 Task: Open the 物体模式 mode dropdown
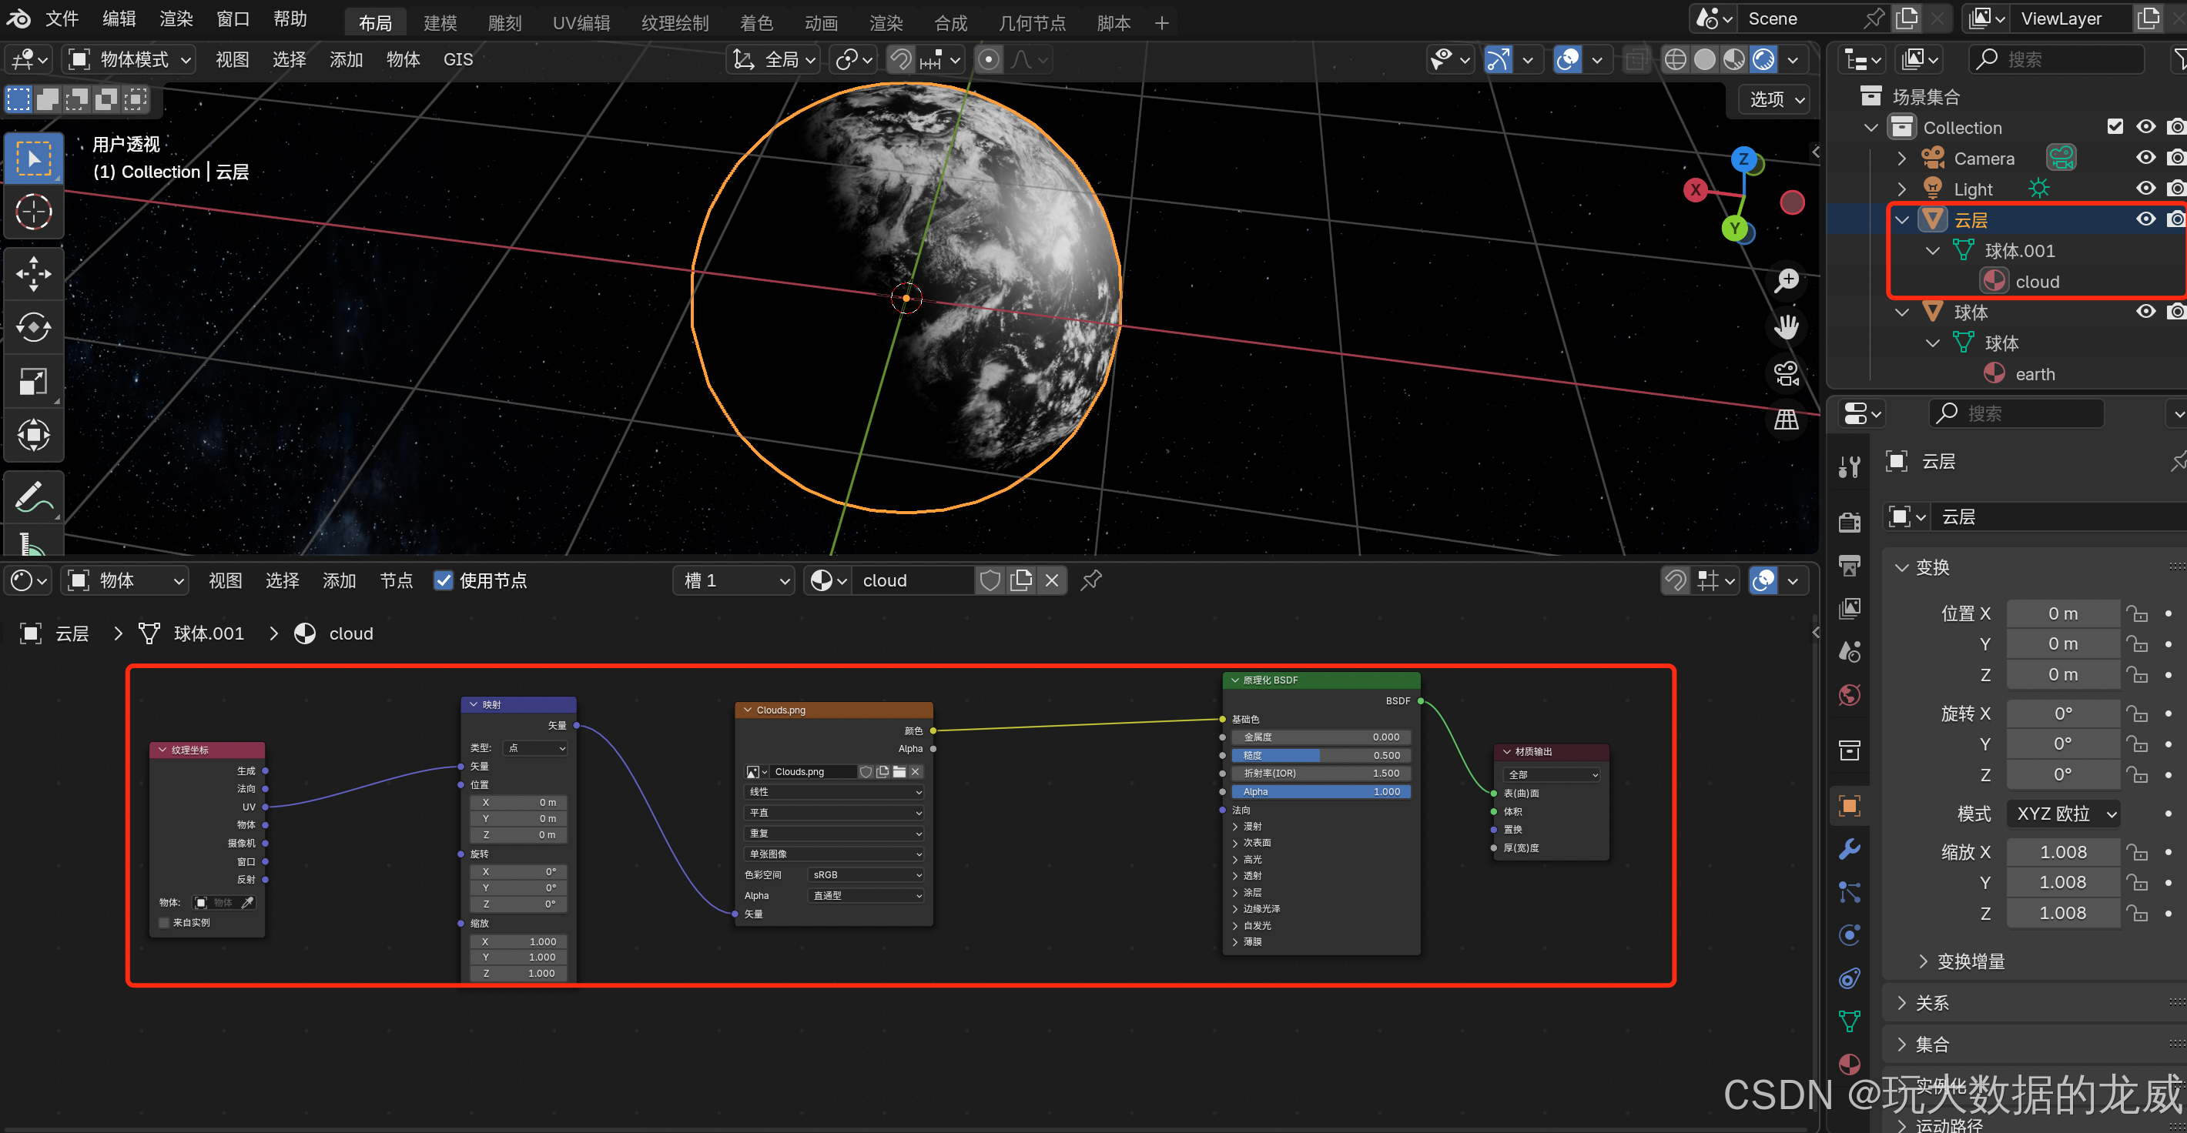[132, 59]
